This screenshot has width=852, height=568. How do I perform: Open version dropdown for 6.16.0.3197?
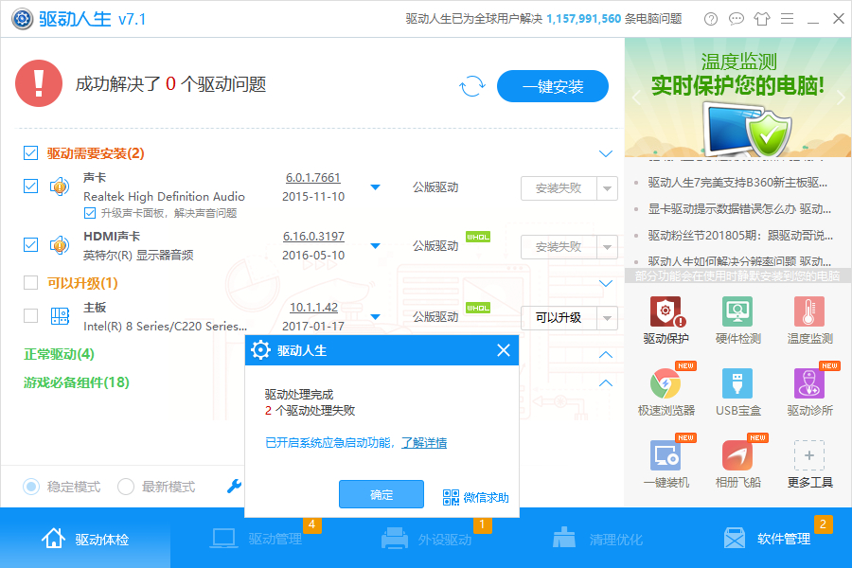375,246
